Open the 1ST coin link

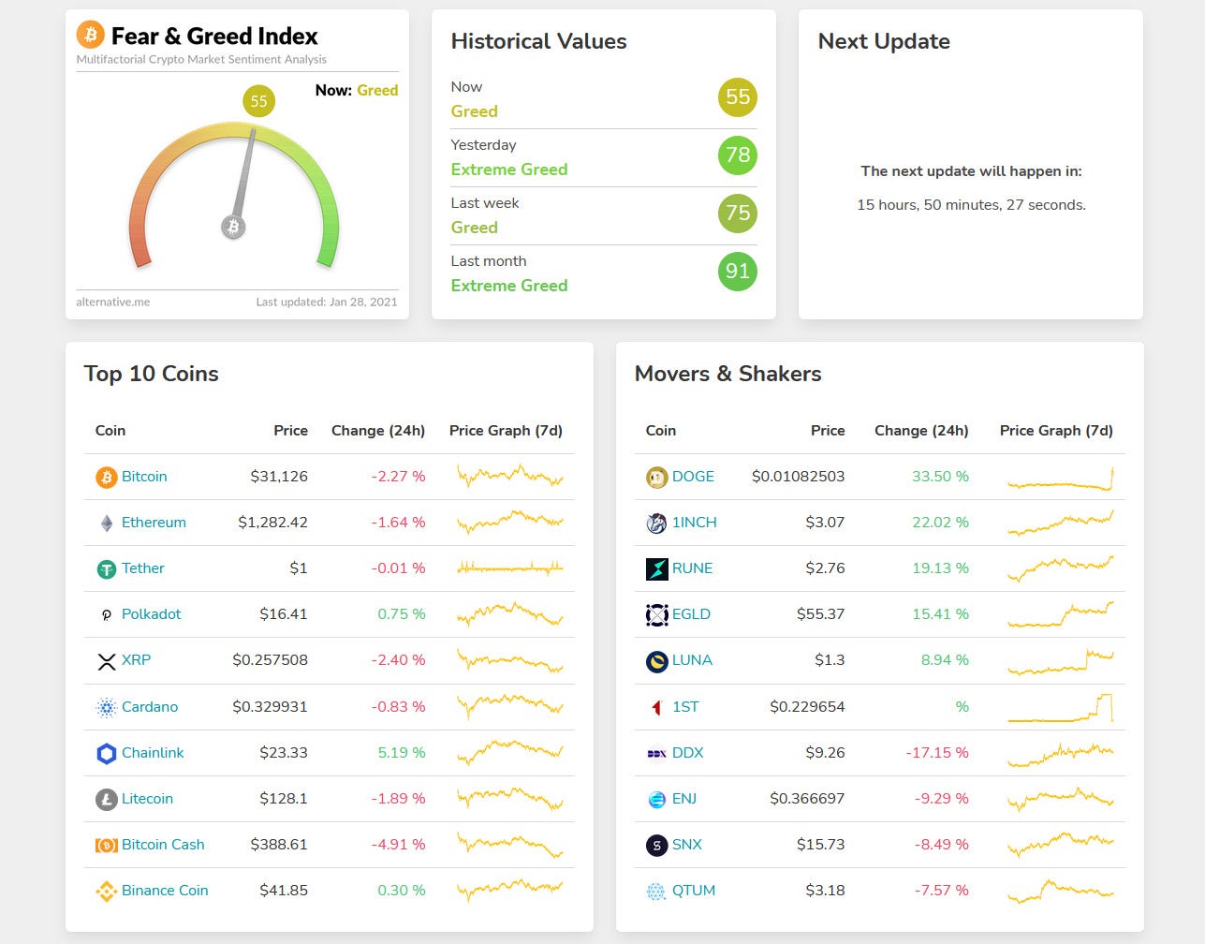coord(685,707)
